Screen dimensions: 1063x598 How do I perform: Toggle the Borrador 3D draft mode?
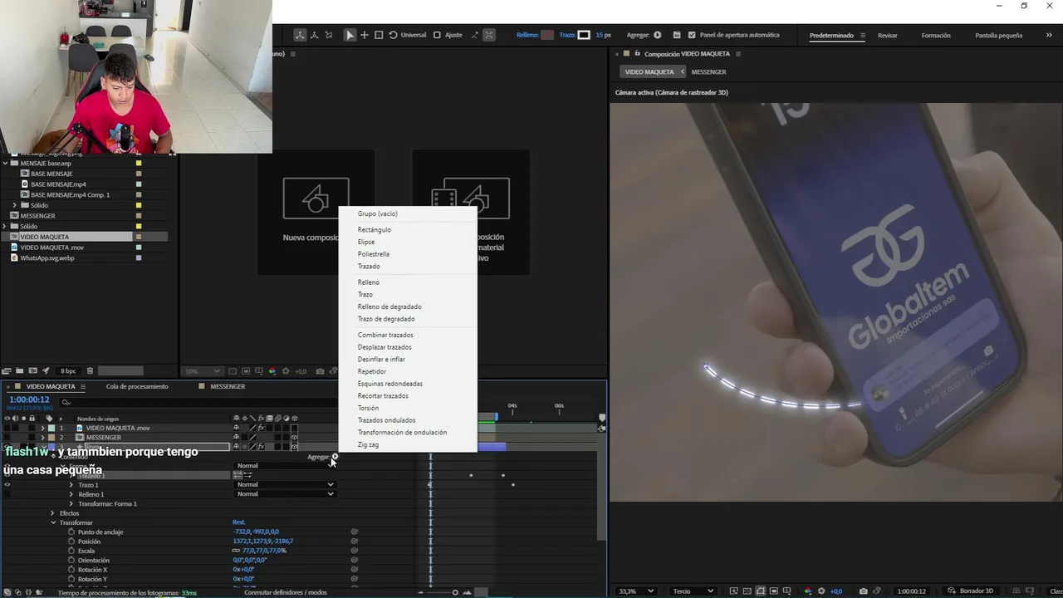pos(971,591)
